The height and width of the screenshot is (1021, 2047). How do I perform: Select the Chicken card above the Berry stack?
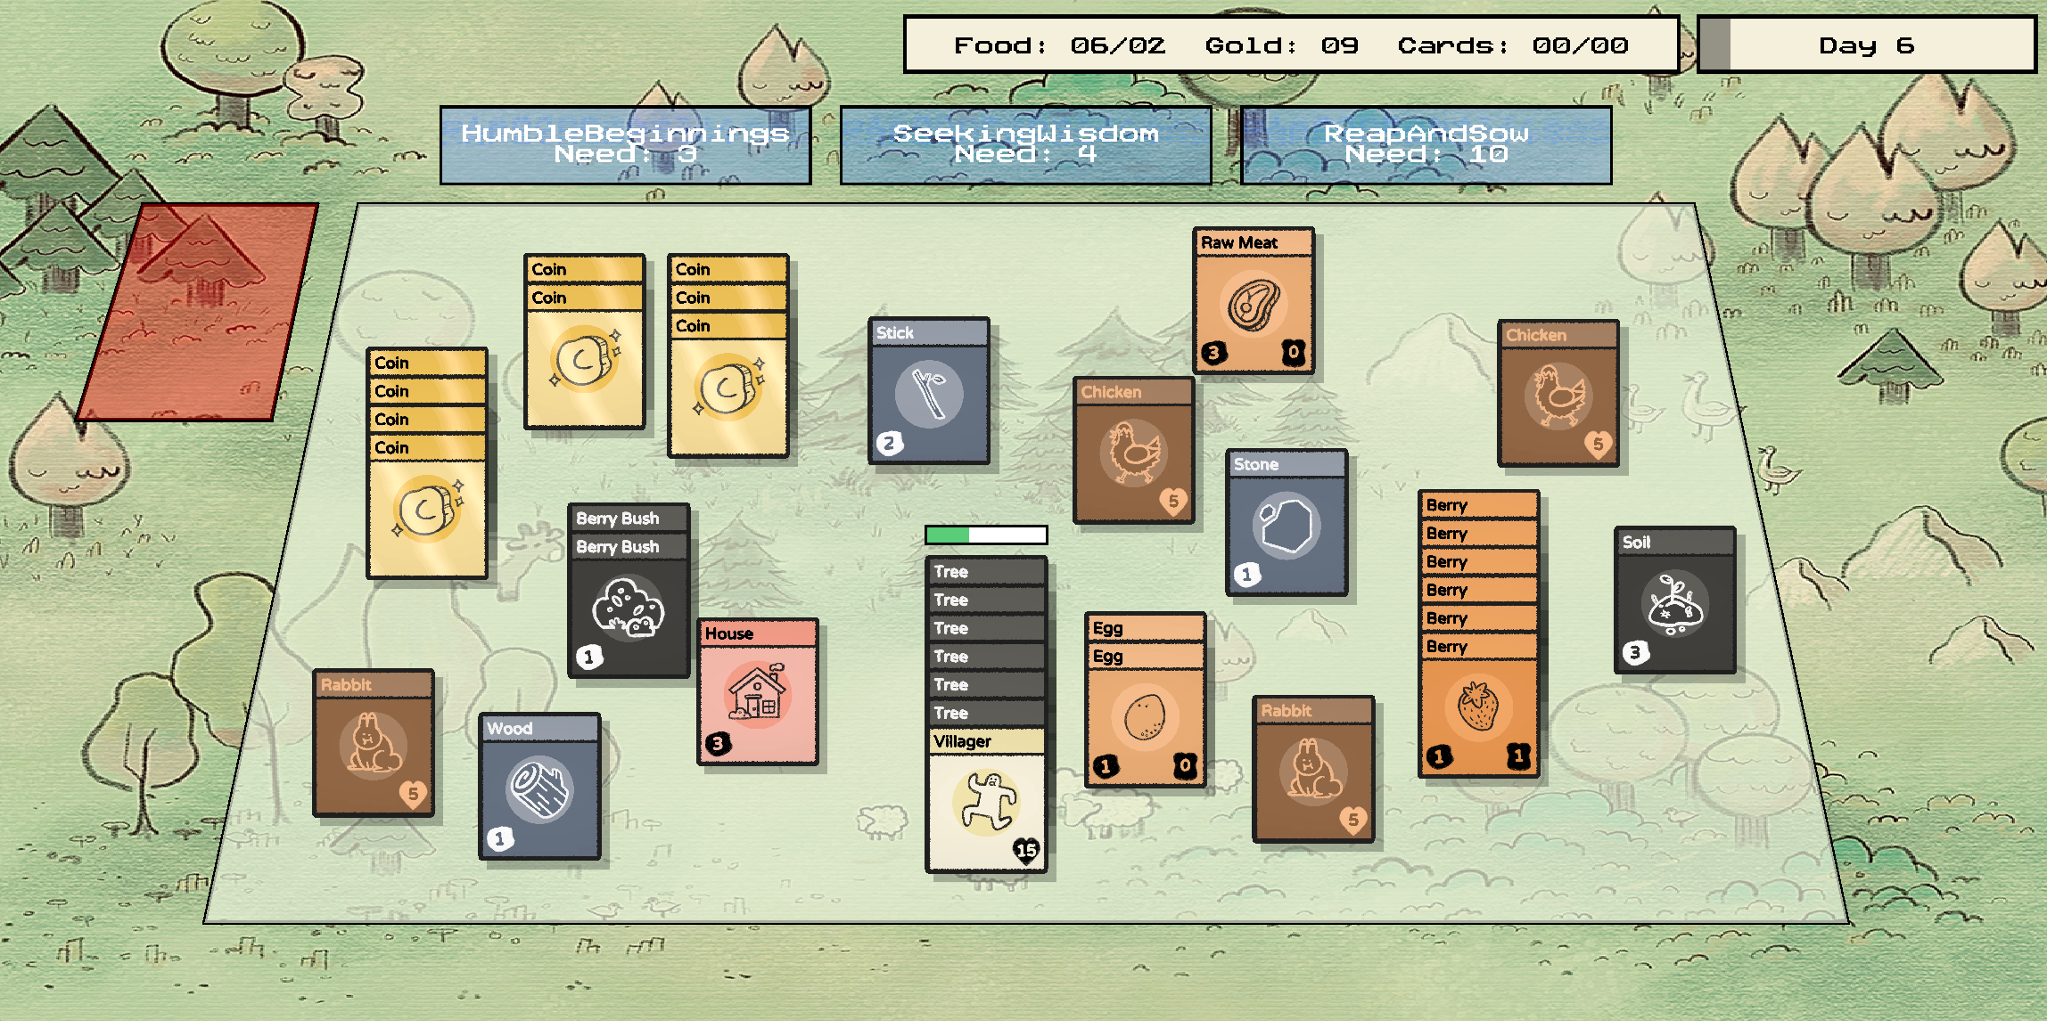coord(1558,393)
